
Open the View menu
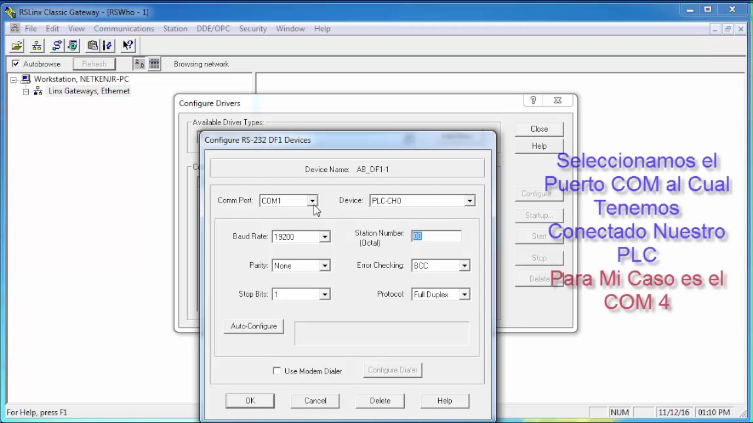point(76,28)
